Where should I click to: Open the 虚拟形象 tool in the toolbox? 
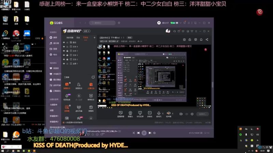[x=79, y=108]
